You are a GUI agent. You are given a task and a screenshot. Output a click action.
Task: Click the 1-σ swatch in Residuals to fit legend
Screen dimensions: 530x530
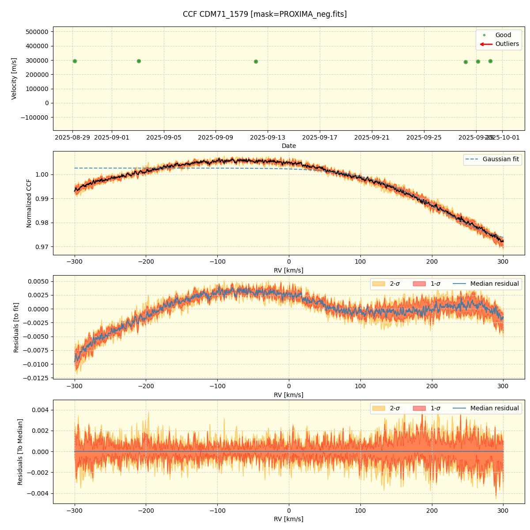click(419, 284)
